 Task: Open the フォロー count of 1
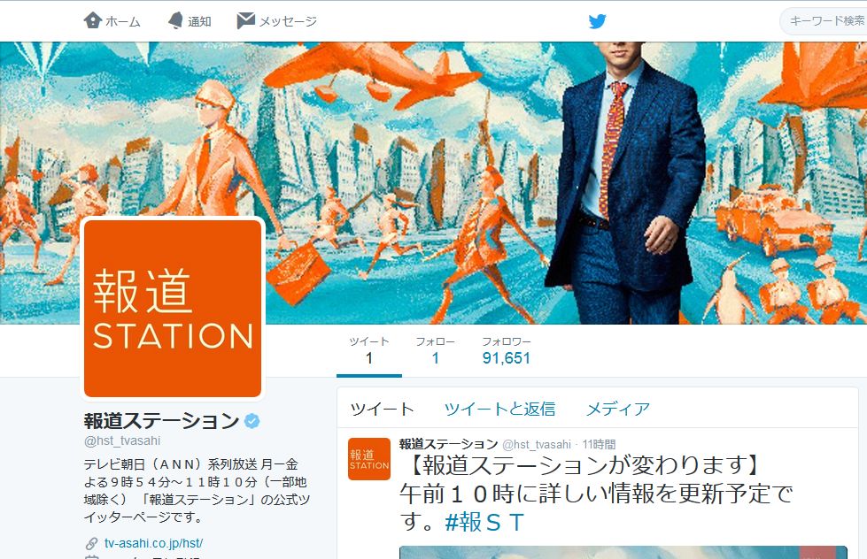pyautogui.click(x=435, y=351)
